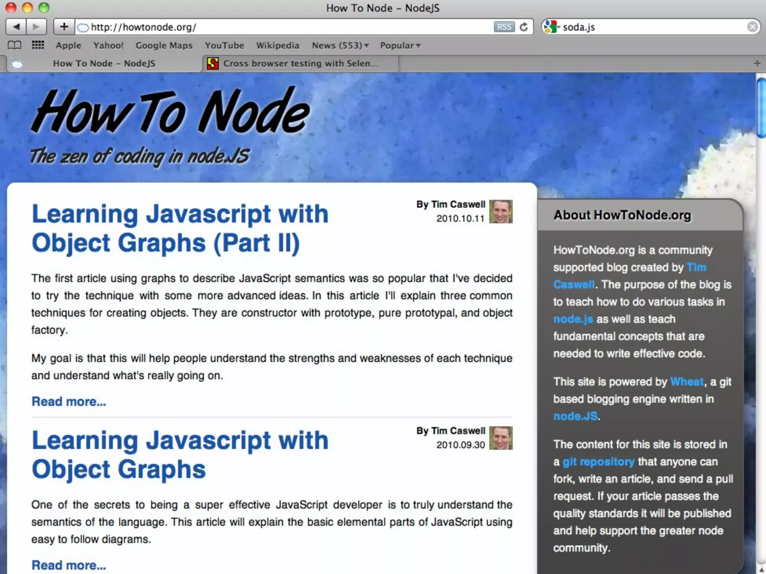Open the bookmarks book icon
This screenshot has width=766, height=574.
[x=15, y=45]
